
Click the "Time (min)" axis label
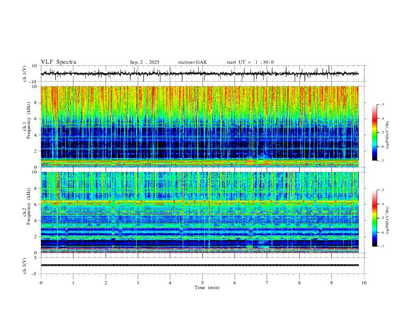pos(207,287)
